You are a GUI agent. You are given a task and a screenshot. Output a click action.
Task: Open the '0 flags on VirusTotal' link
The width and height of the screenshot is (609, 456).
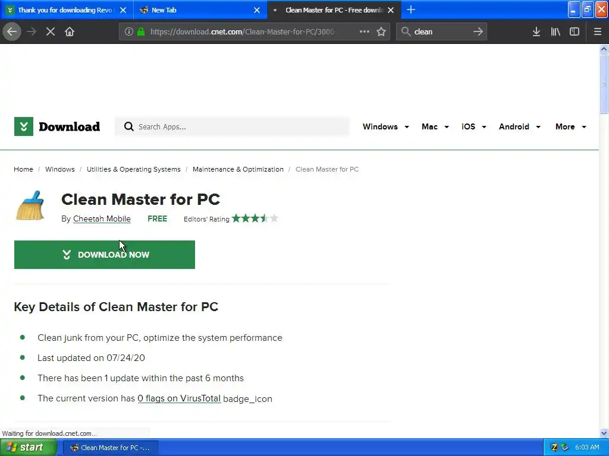[179, 398]
